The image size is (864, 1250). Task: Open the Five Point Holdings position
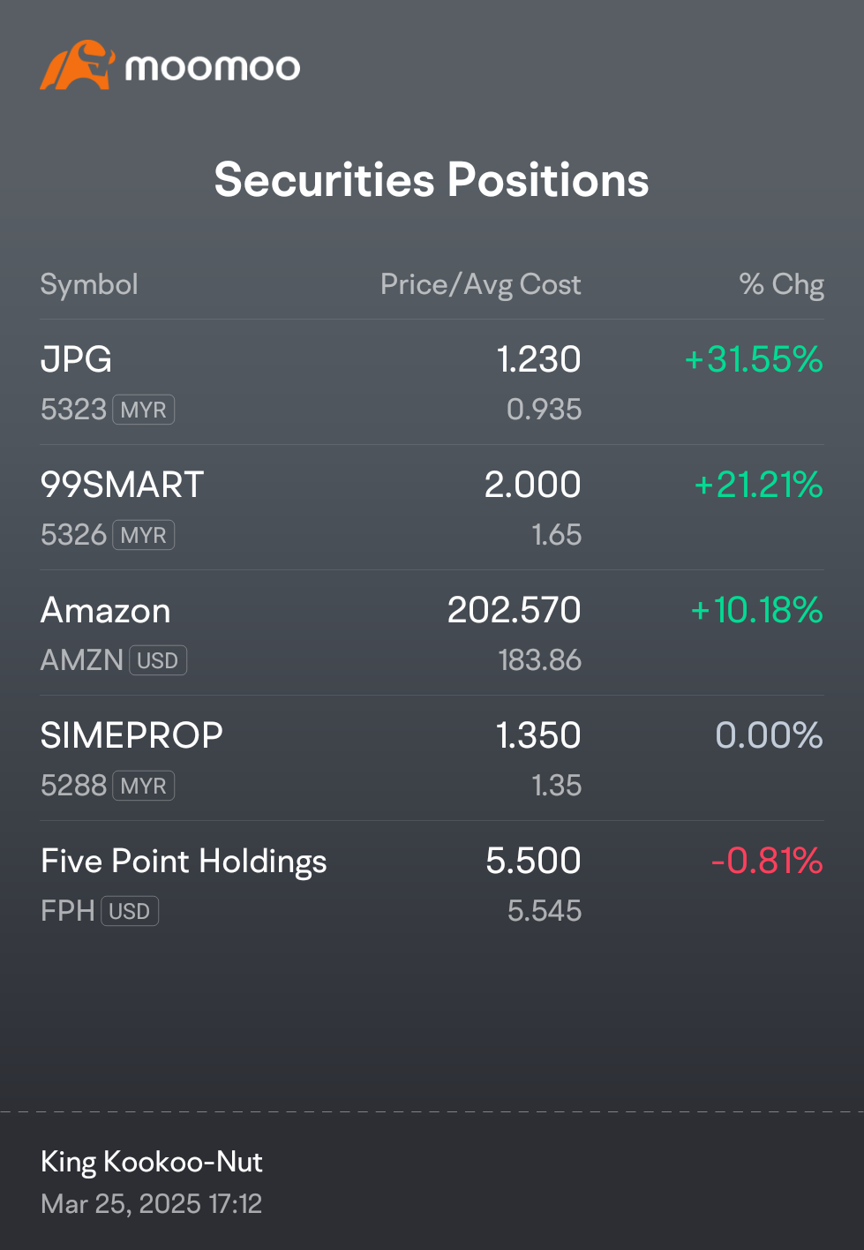432,884
